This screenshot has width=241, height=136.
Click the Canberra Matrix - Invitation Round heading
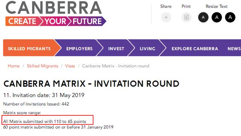coord(91,84)
